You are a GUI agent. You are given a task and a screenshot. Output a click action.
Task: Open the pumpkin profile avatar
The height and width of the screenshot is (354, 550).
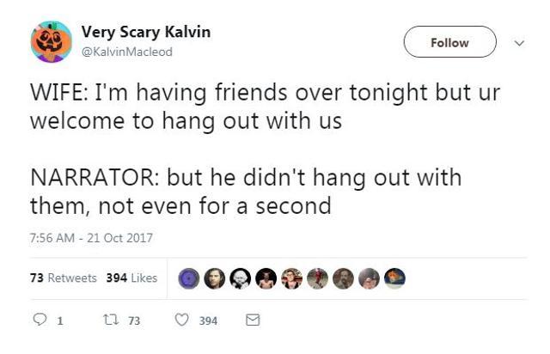coord(52,42)
